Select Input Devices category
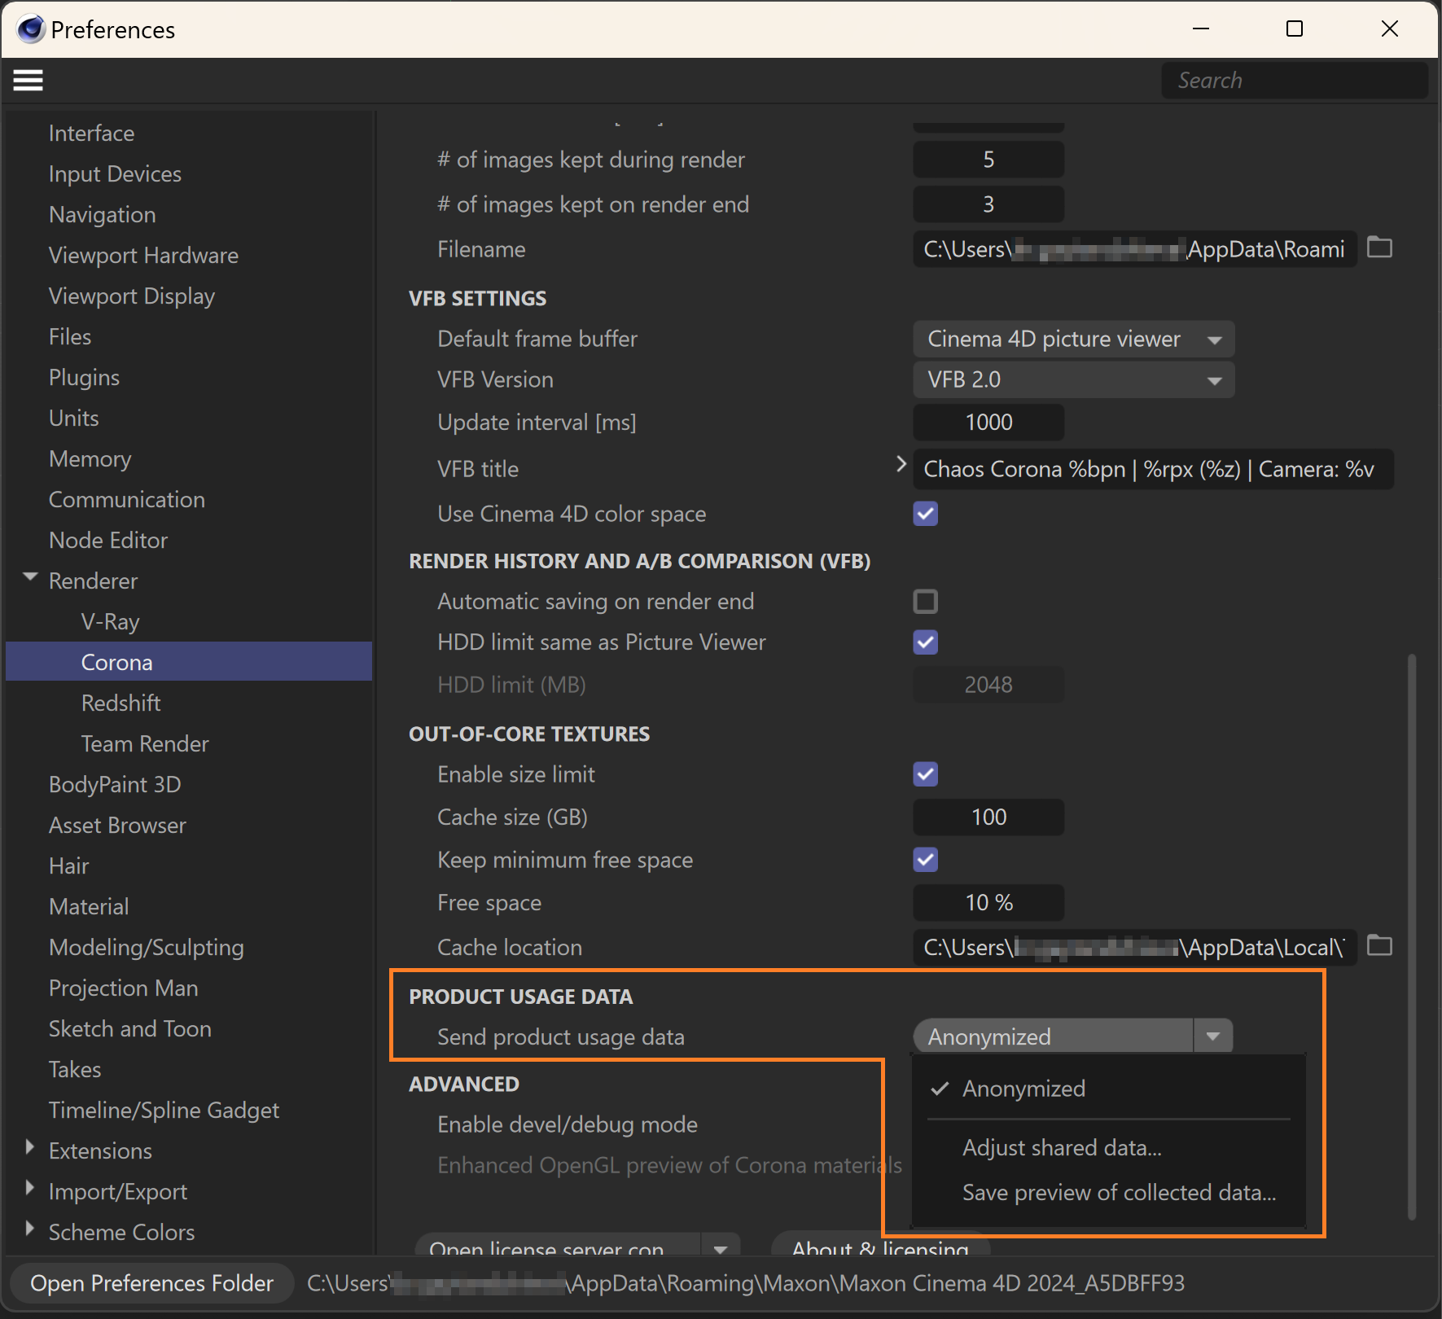Viewport: 1442px width, 1319px height. click(115, 174)
